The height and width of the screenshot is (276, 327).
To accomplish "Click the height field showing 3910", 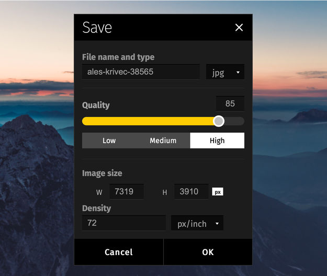I will coord(191,191).
